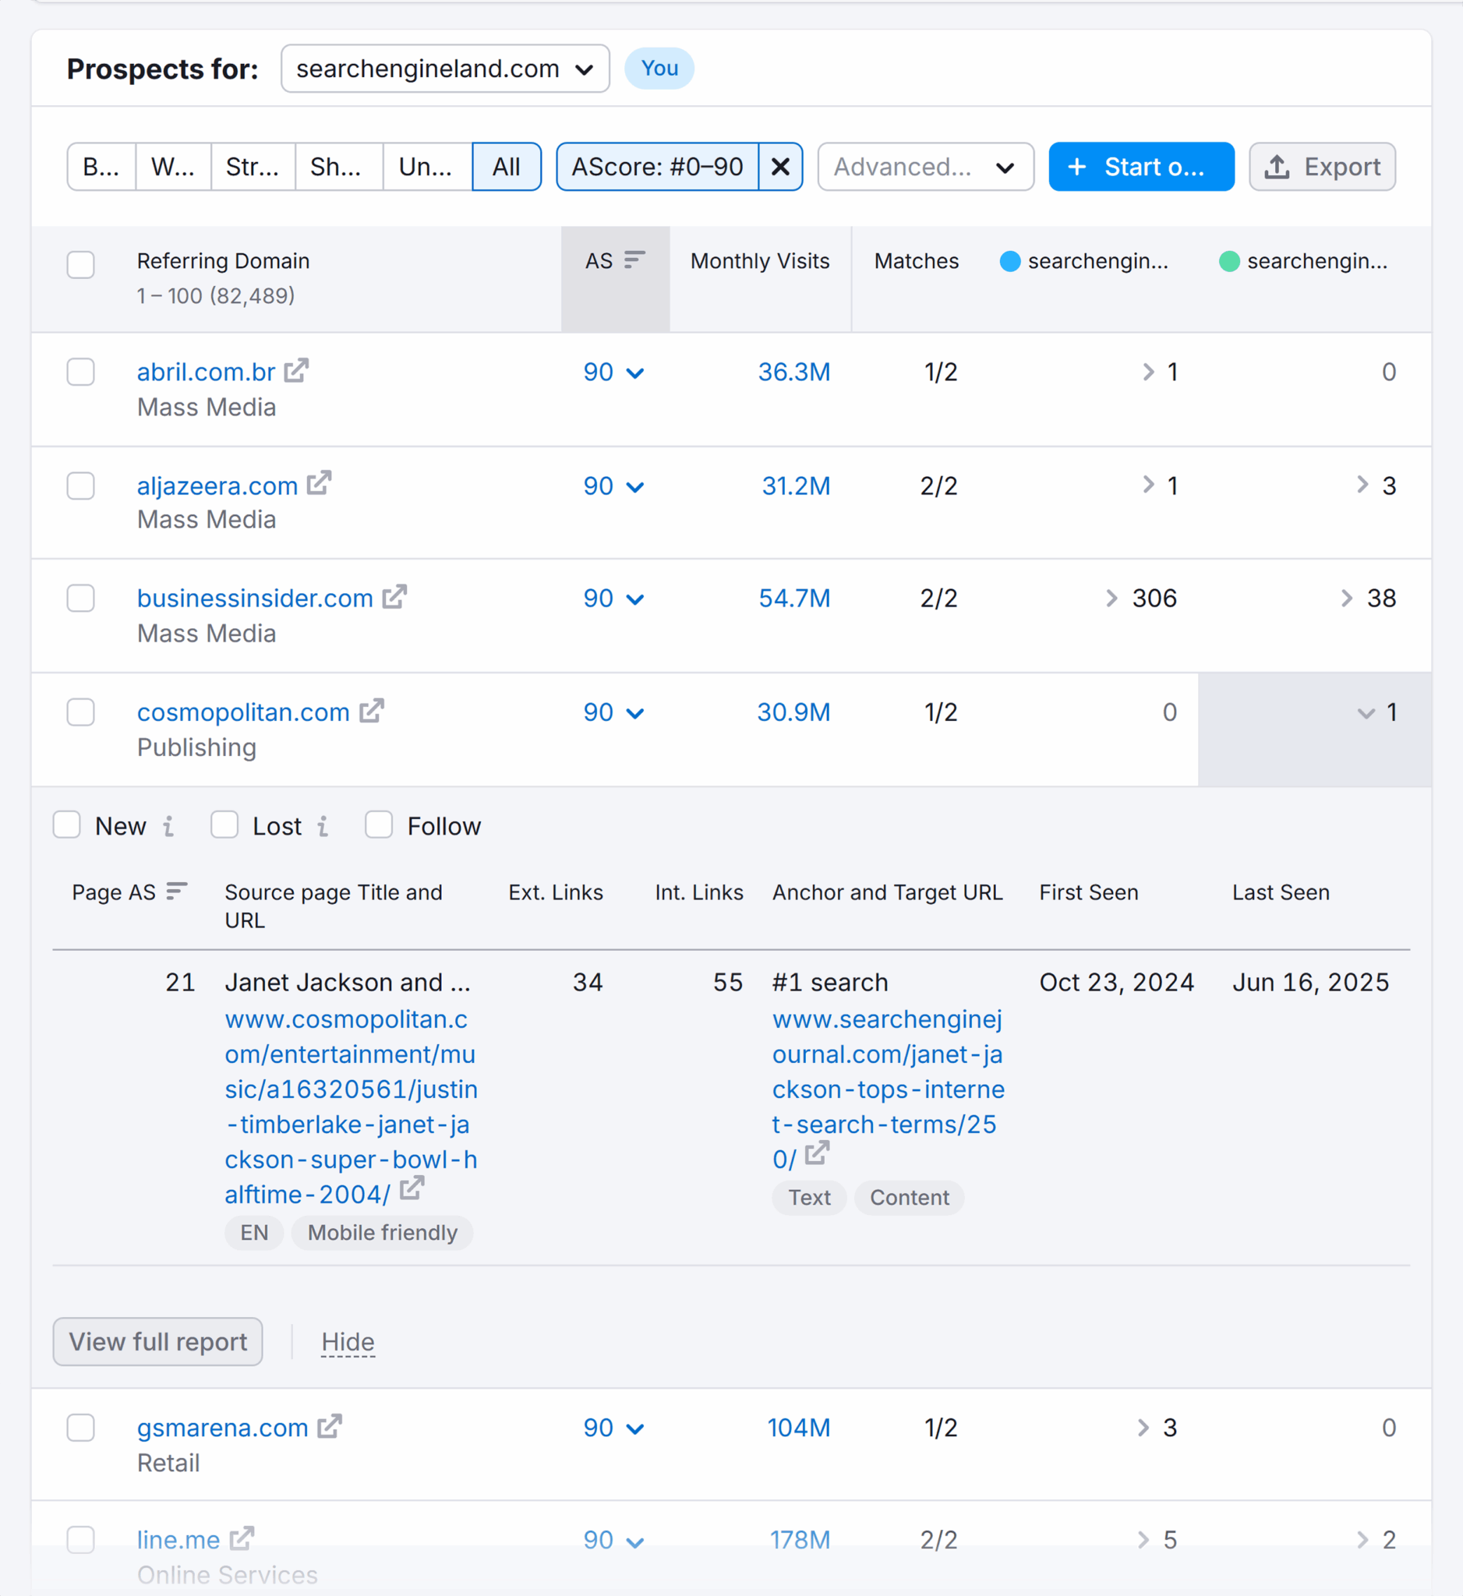Image resolution: width=1463 pixels, height=1596 pixels.
Task: Open businessinsider.com external link icon
Action: click(x=394, y=597)
